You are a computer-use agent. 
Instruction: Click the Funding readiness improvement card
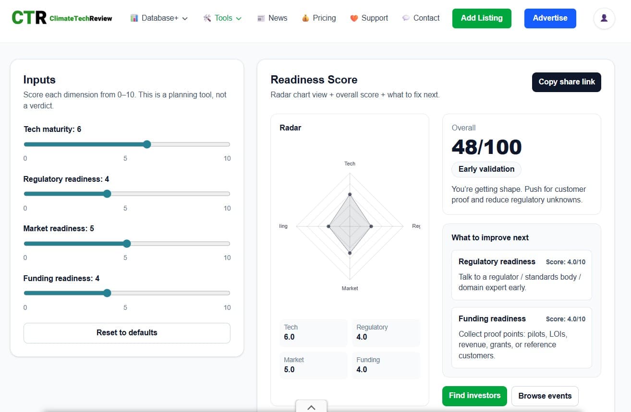click(522, 338)
